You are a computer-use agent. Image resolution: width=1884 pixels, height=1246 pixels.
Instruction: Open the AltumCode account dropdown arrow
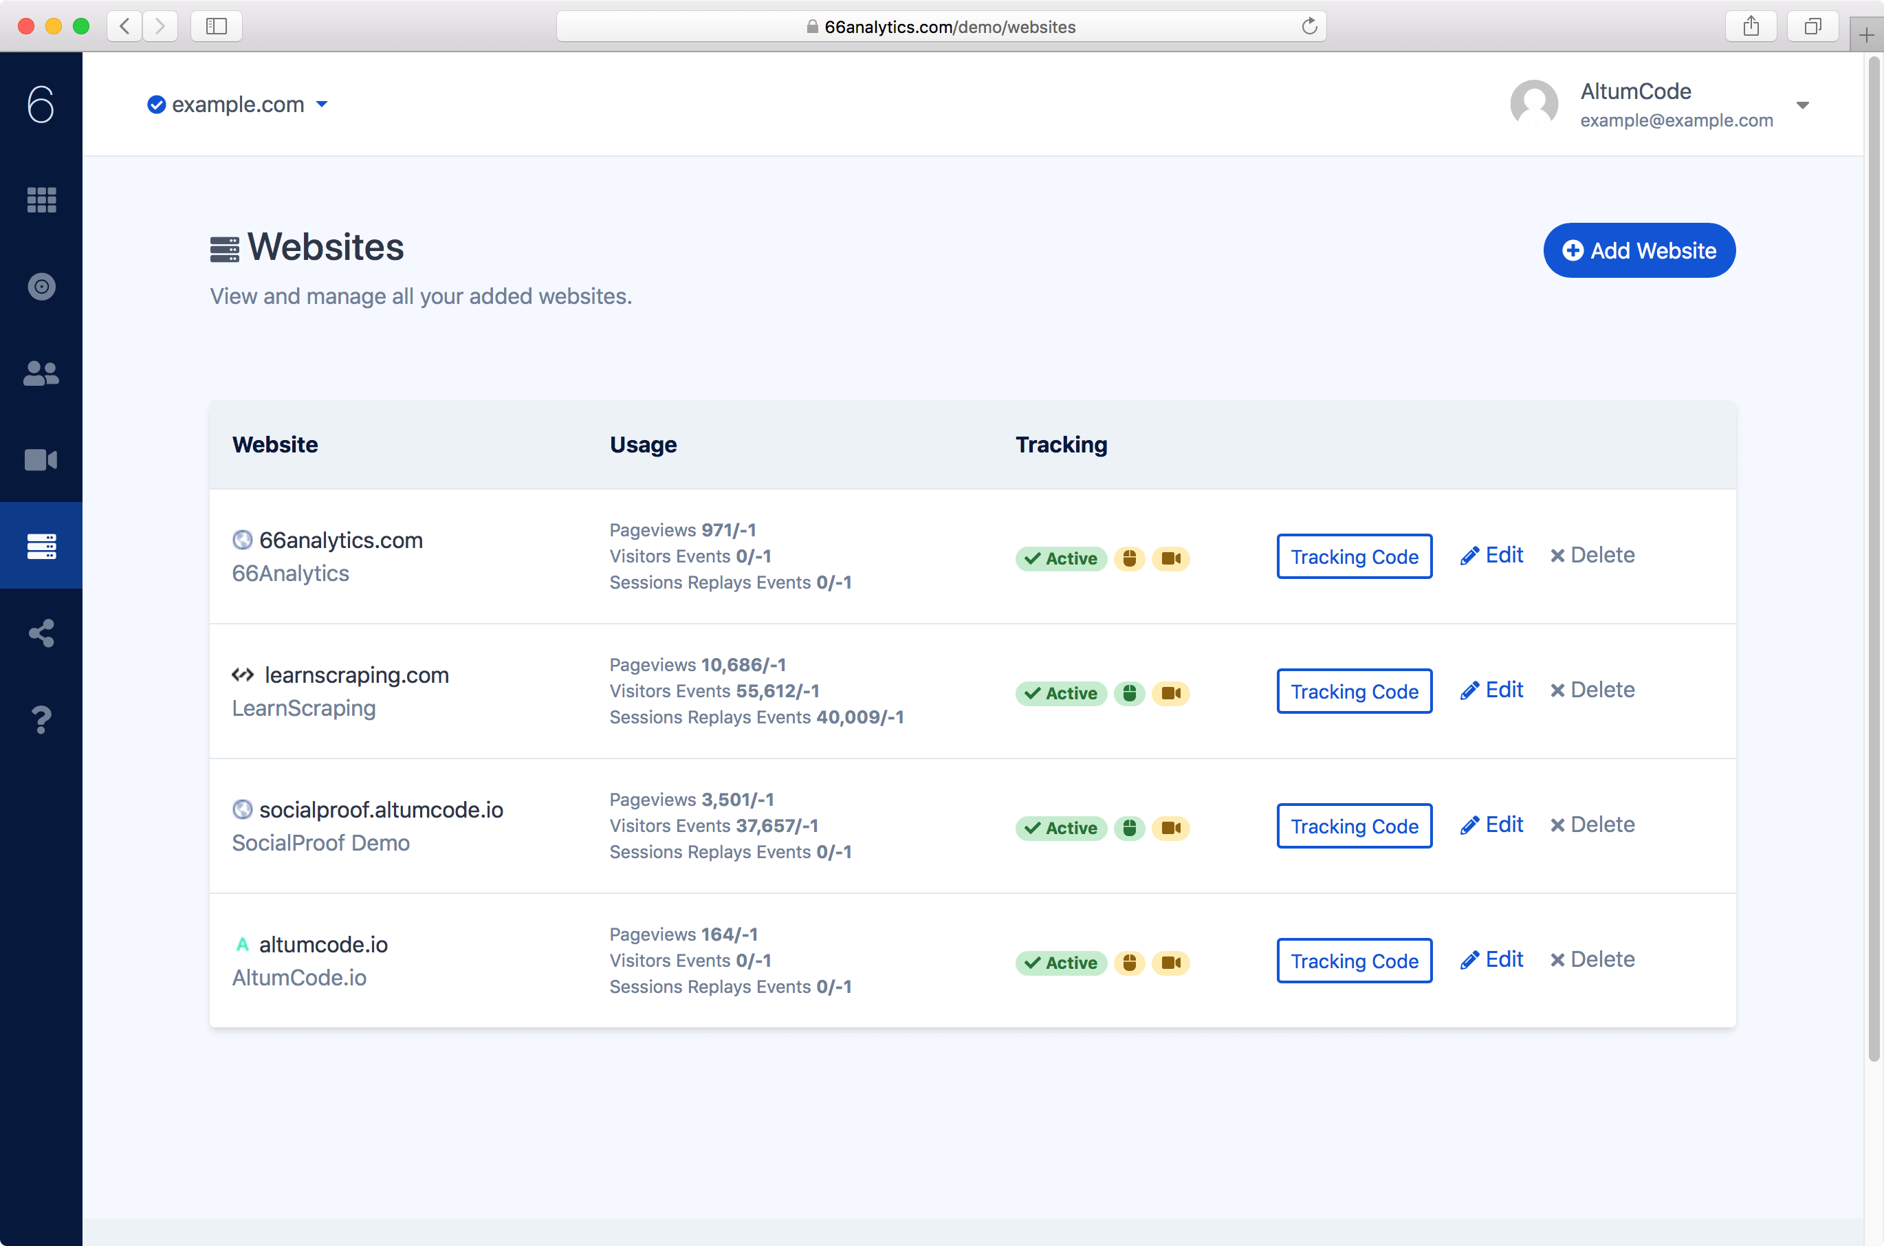coord(1802,105)
